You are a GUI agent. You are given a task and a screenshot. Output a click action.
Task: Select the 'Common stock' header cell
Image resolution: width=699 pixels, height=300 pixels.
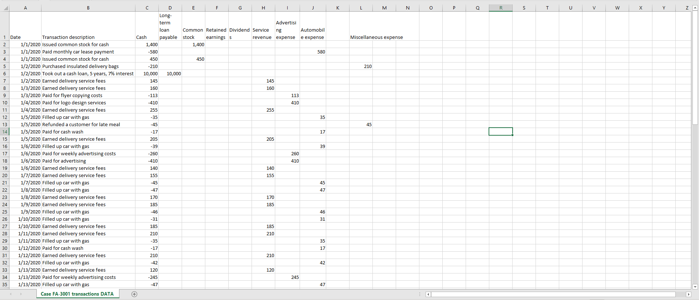[193, 26]
